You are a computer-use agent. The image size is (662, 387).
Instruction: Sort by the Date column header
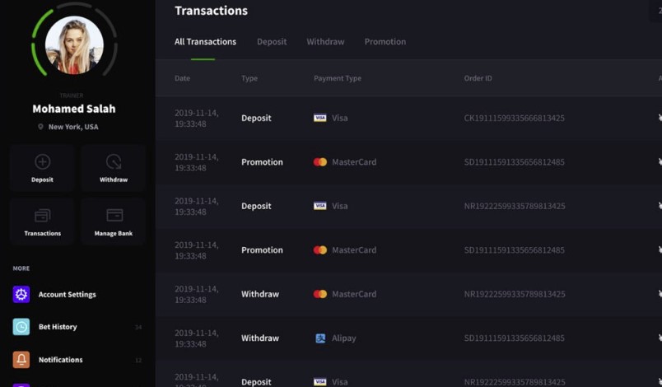coord(183,78)
